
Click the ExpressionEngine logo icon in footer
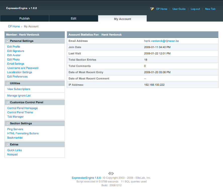[x=111, y=173]
